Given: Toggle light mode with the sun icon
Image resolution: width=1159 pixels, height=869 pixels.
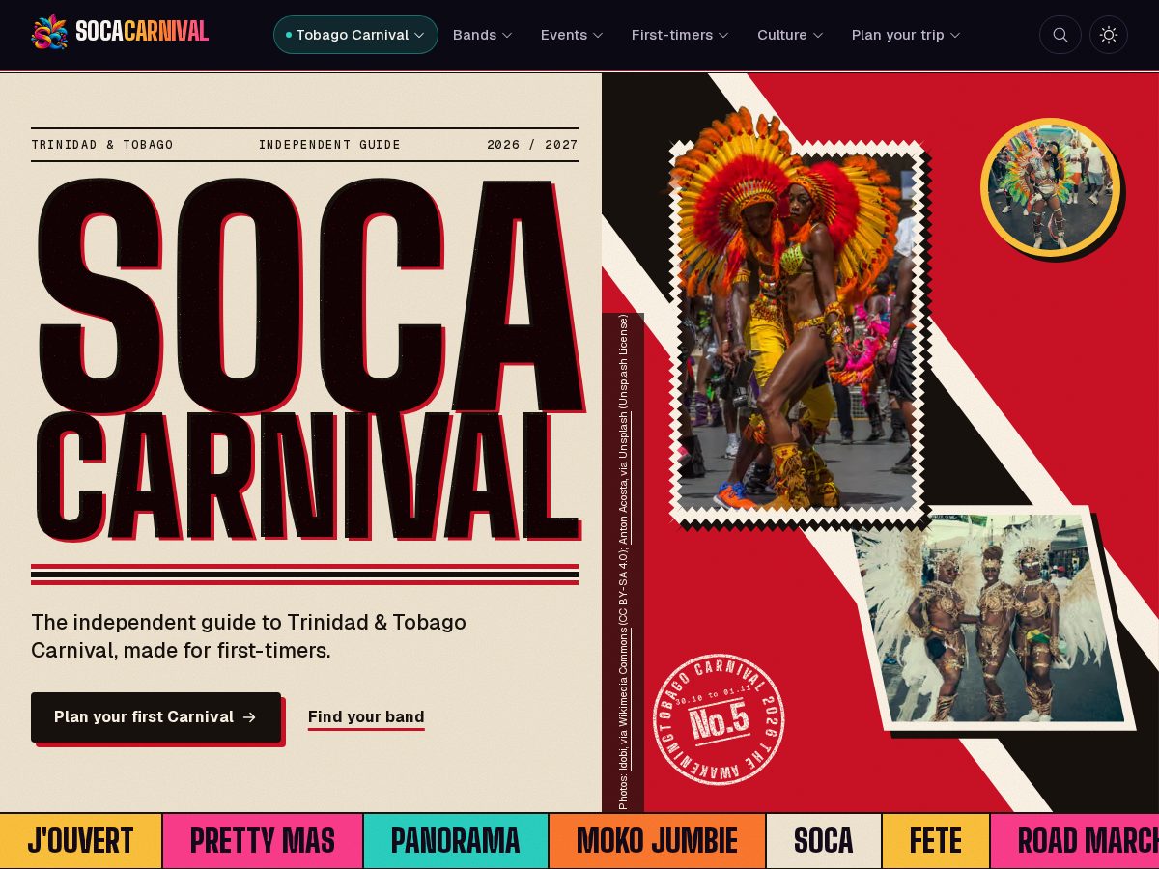Looking at the screenshot, I should pos(1109,35).
